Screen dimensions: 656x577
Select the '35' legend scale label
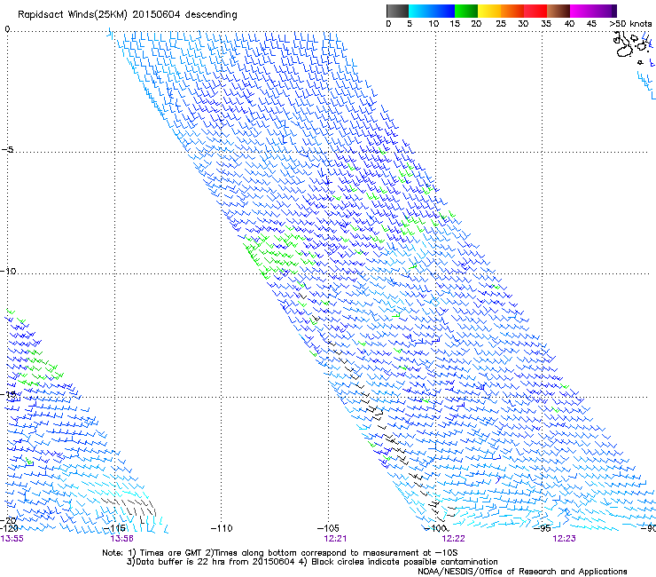546,24
